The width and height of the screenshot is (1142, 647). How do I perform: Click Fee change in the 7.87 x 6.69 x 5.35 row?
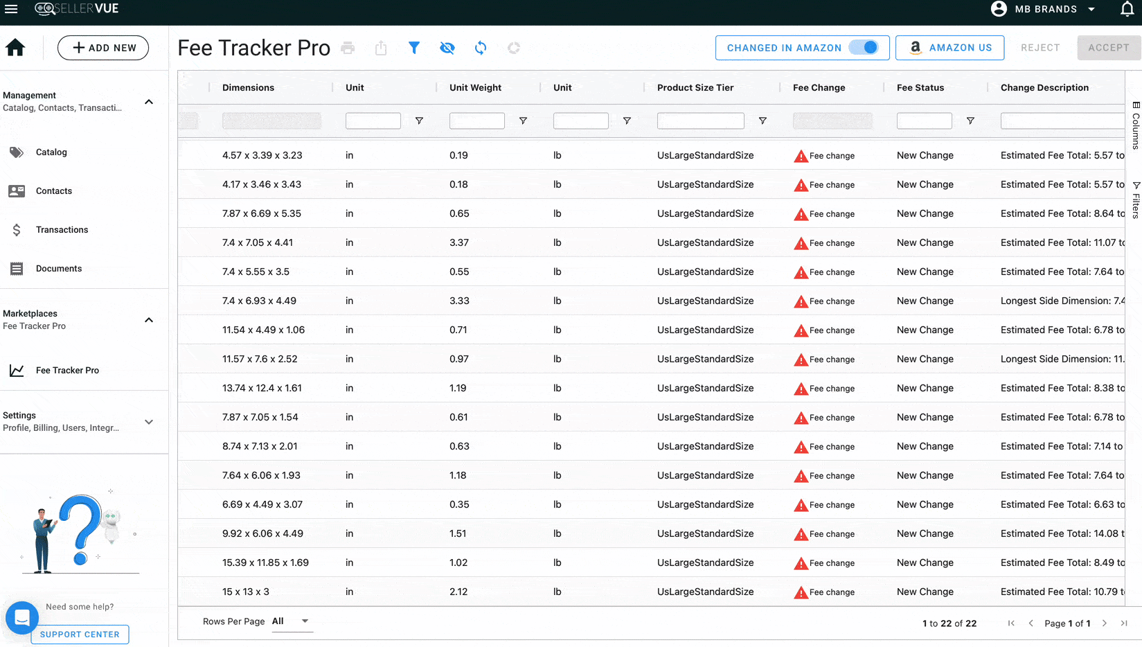832,214
